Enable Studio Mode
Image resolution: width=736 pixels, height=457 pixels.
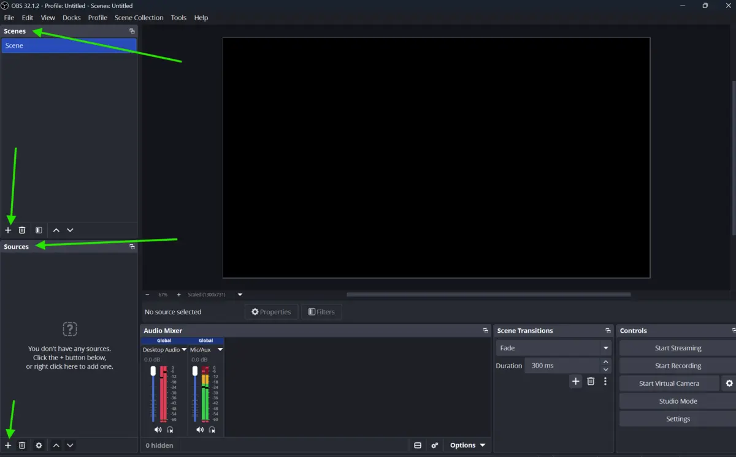point(678,401)
